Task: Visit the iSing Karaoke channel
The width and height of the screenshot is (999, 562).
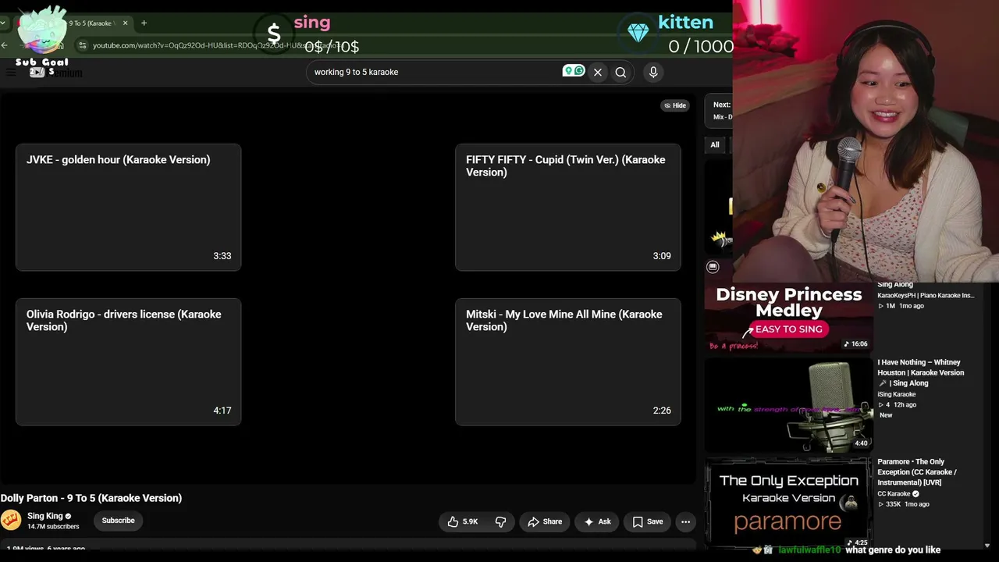Action: 897,394
